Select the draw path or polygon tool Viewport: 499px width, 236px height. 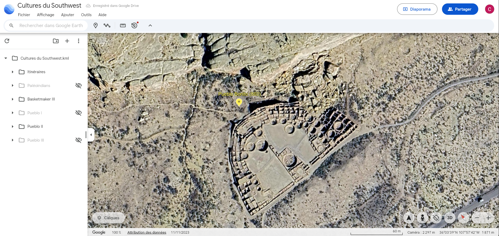tap(107, 25)
